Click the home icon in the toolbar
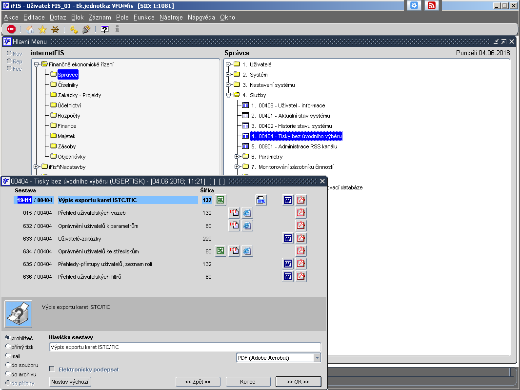This screenshot has height=390, width=520. pyautogui.click(x=30, y=29)
